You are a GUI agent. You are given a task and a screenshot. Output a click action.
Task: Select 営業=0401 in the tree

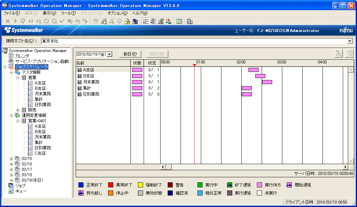pyautogui.click(x=37, y=121)
